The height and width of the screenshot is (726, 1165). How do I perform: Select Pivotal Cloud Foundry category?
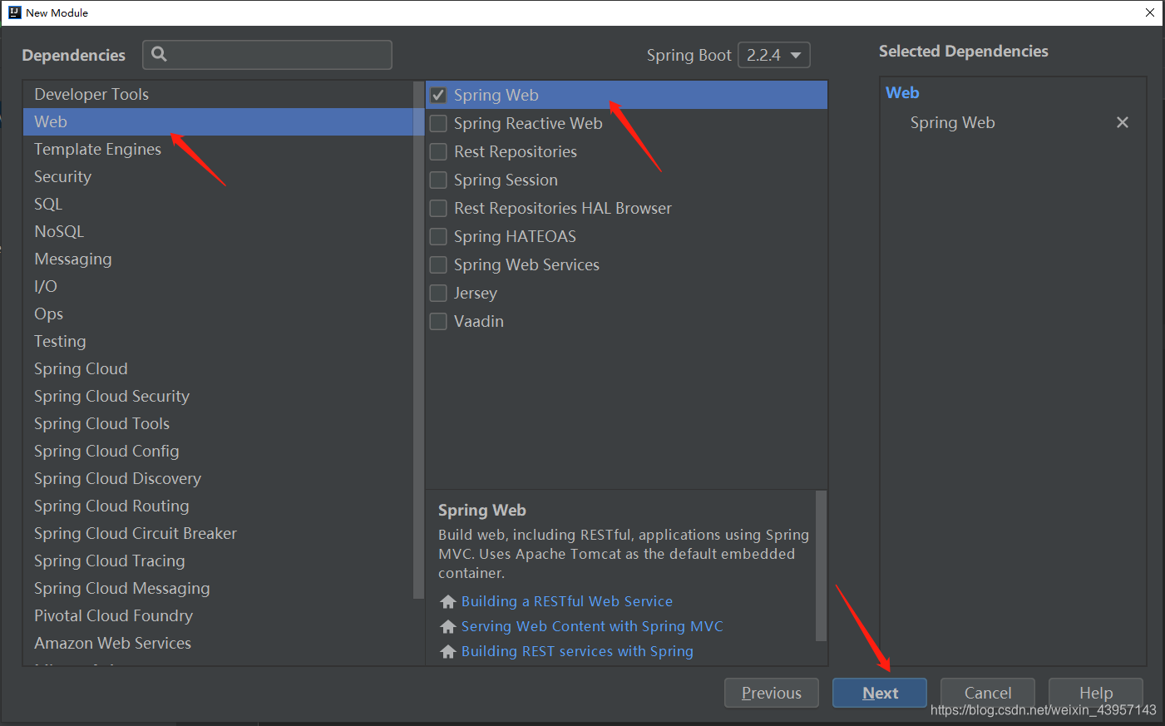(218, 615)
